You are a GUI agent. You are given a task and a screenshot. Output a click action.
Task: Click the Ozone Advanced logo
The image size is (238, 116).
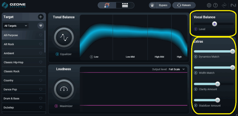pos(14,5)
